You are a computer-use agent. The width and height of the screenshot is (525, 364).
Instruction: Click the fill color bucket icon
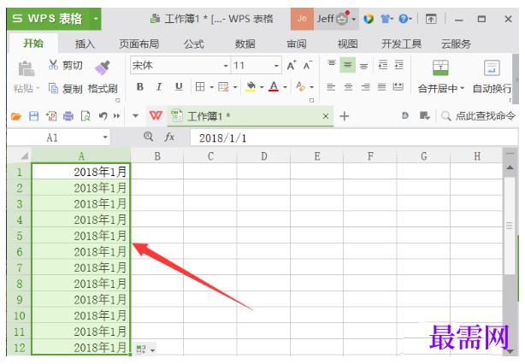[251, 86]
